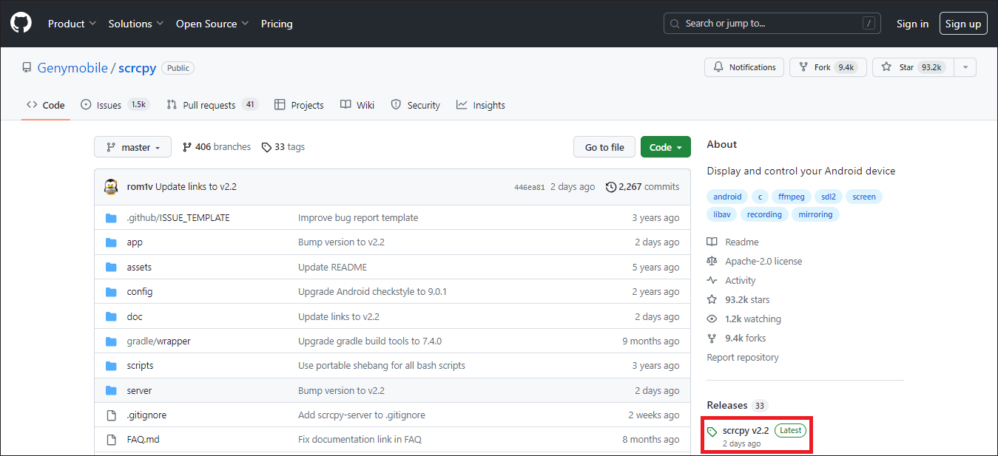
Task: Click rom1v's avatar in the commit header
Action: (x=111, y=187)
